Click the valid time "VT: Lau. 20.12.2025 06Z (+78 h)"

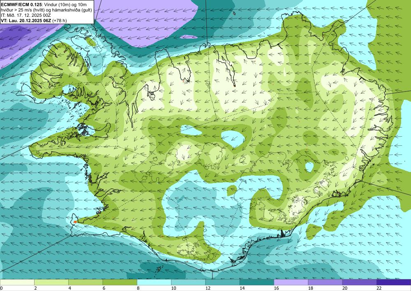click(x=34, y=21)
